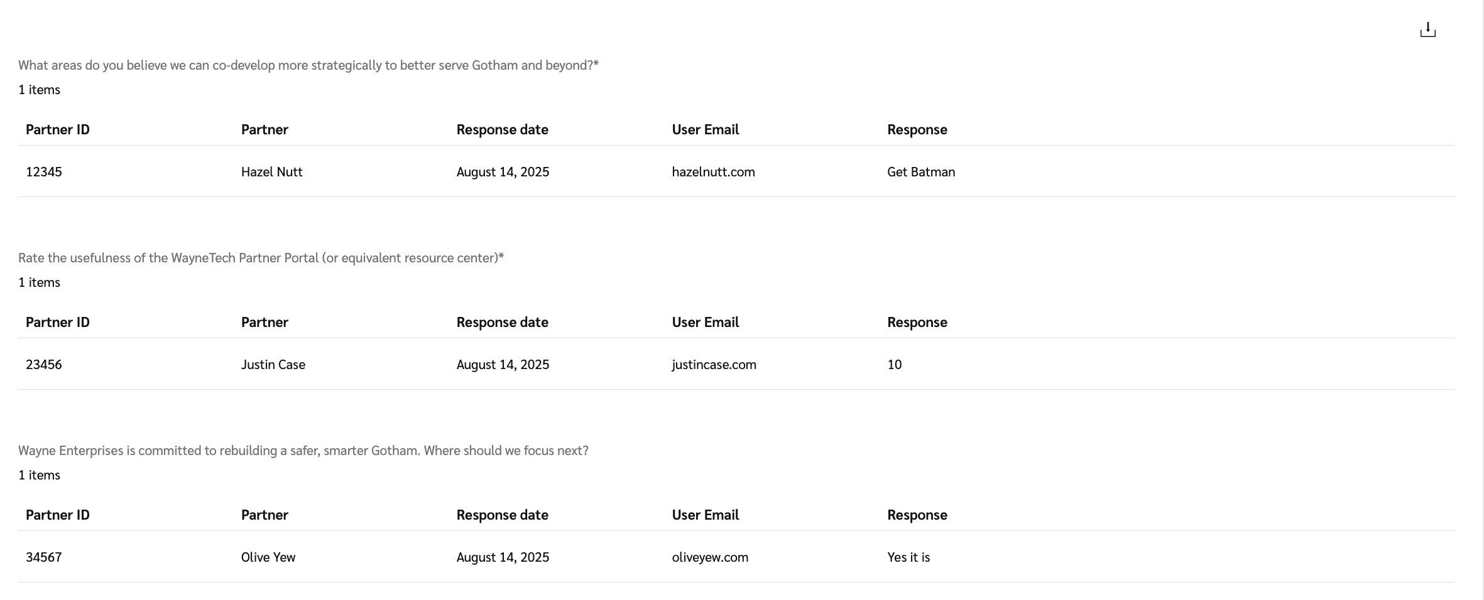Viewport: 1484px width, 600px height.
Task: Click partner ID 34567
Action: coord(44,557)
